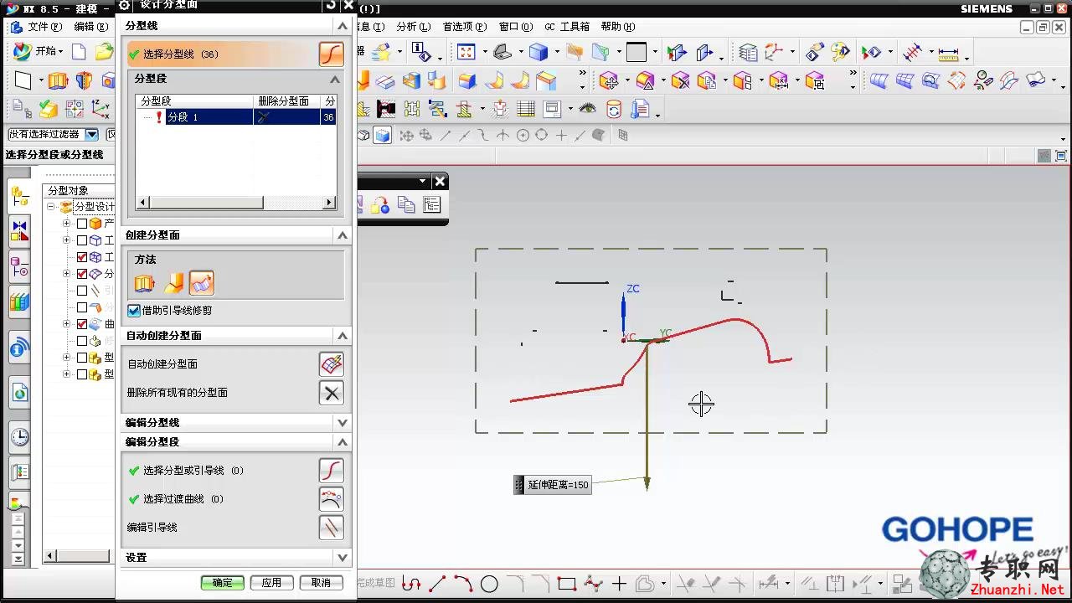Collapse Create Parting Surface section

click(342, 235)
